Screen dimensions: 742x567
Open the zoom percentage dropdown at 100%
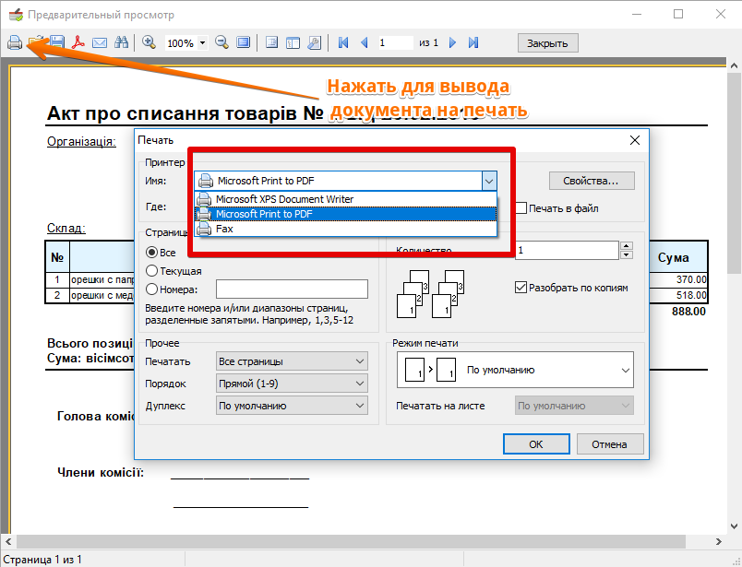(x=202, y=43)
